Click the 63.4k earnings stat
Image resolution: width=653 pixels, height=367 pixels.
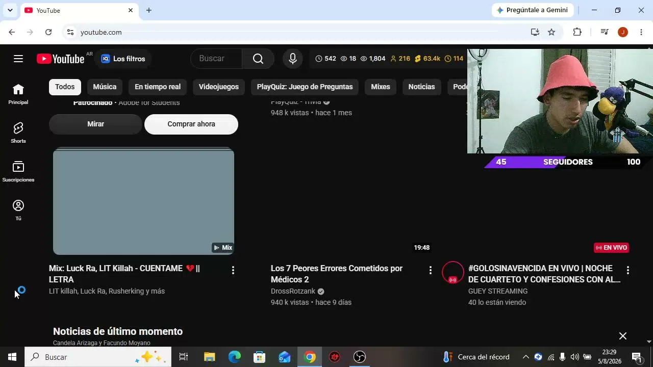click(428, 59)
